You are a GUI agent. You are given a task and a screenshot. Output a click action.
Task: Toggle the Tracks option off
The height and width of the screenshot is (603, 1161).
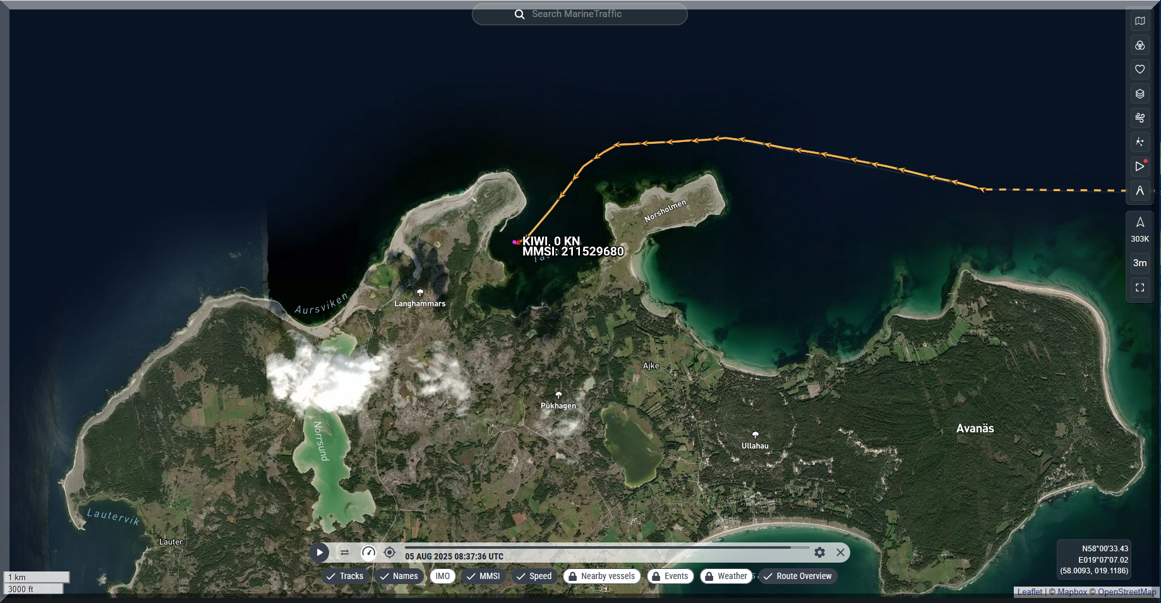(x=345, y=576)
